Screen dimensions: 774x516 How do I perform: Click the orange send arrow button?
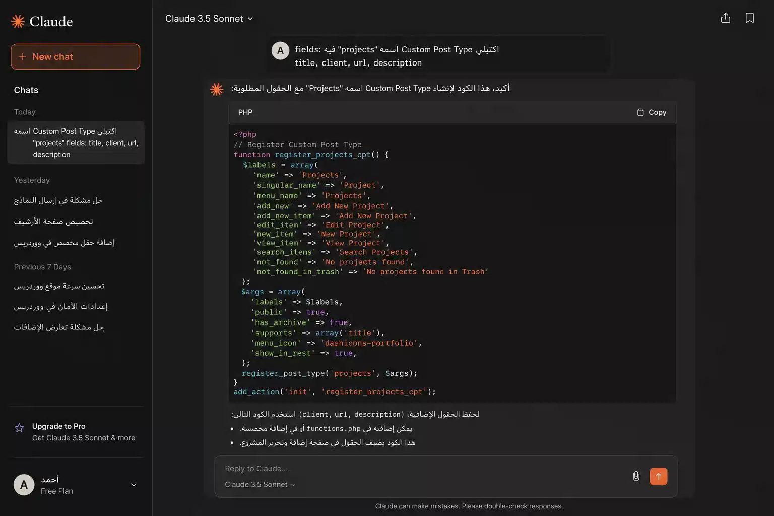(659, 476)
